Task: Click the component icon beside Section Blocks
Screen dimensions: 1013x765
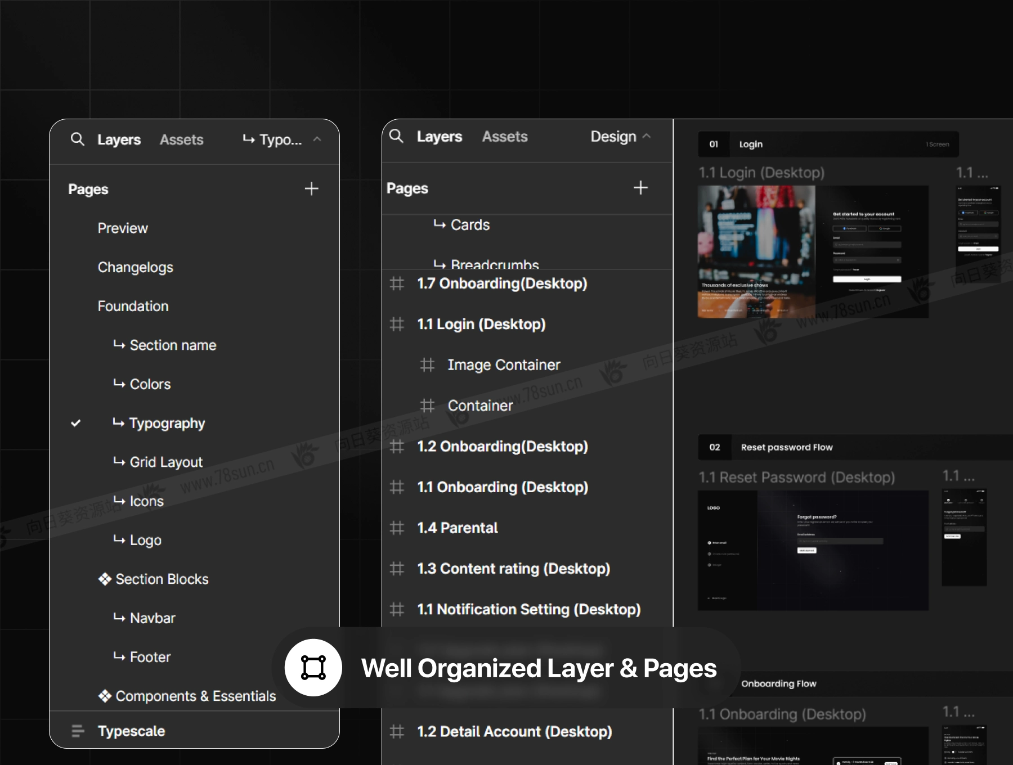Action: [x=105, y=579]
